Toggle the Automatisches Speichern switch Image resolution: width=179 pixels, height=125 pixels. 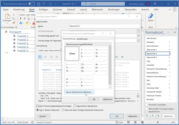point(32,4)
